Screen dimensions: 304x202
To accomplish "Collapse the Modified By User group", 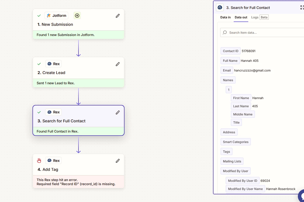I will click(x=235, y=171).
